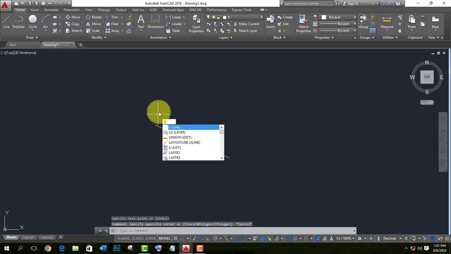Pick the Rotate tool

coord(93,17)
